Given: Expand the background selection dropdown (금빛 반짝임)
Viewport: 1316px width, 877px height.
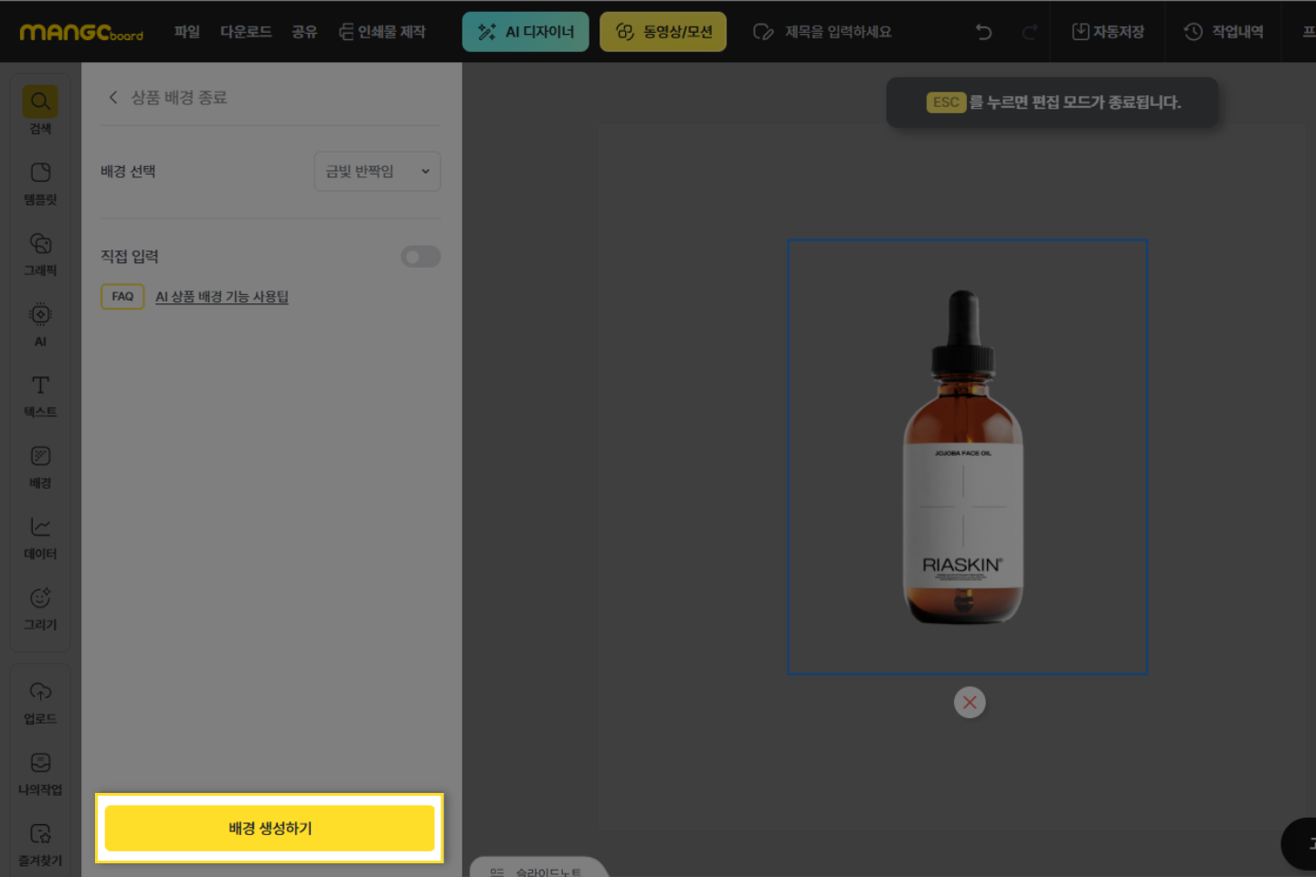Looking at the screenshot, I should click(x=377, y=172).
